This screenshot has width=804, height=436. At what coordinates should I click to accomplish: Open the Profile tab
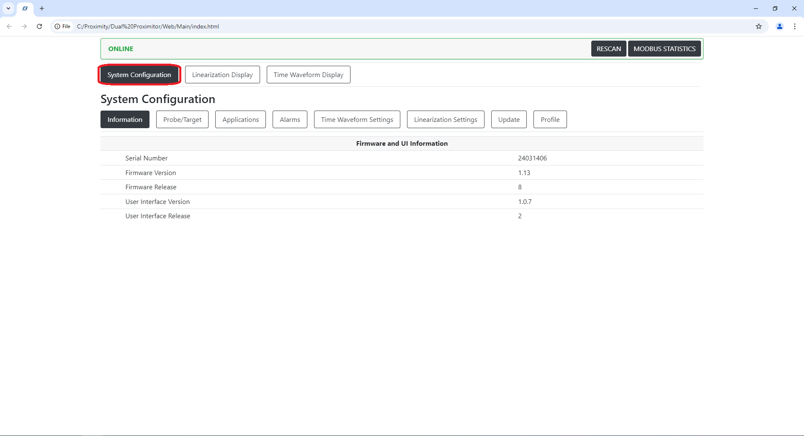tap(550, 119)
